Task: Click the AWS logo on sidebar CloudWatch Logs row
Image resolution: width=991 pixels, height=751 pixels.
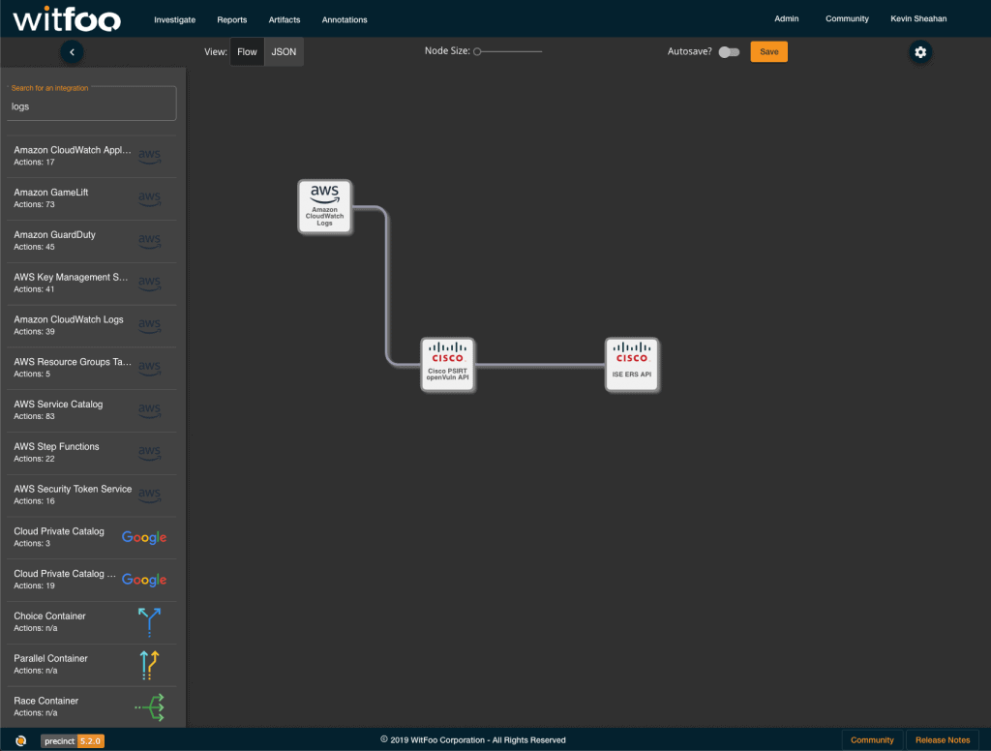Action: (149, 325)
